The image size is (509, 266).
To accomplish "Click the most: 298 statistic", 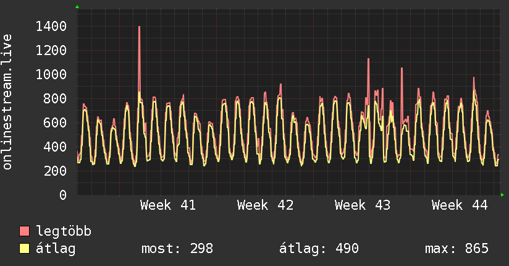I will pos(177,249).
